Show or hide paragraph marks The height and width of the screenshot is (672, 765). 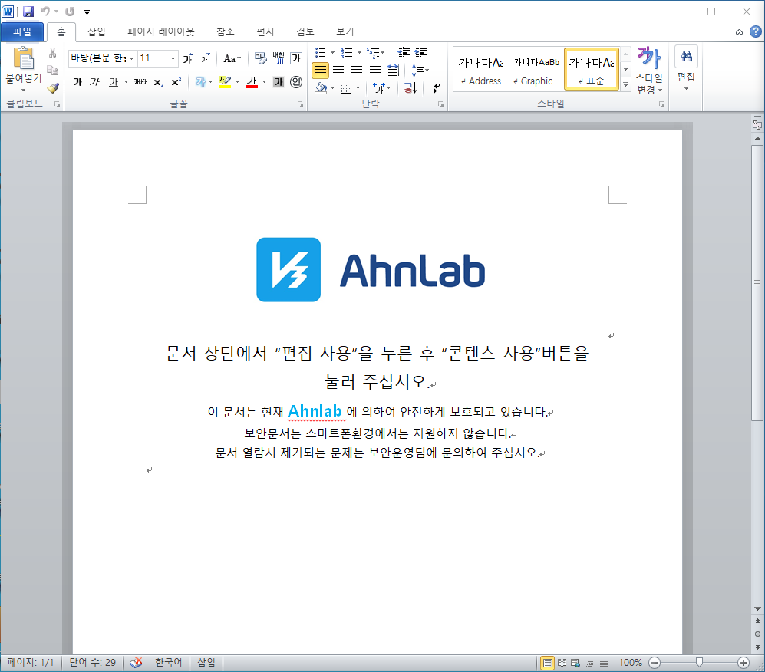[436, 87]
